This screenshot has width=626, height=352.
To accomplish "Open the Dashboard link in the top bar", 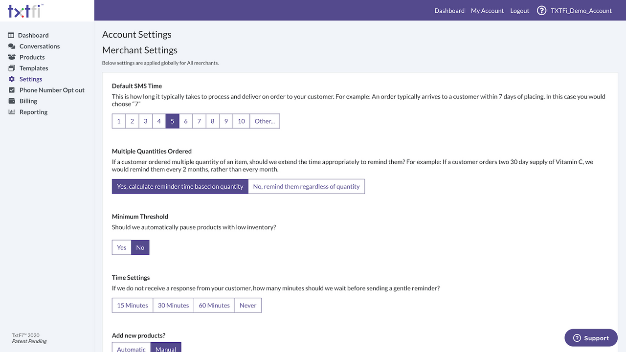I will pos(449,10).
